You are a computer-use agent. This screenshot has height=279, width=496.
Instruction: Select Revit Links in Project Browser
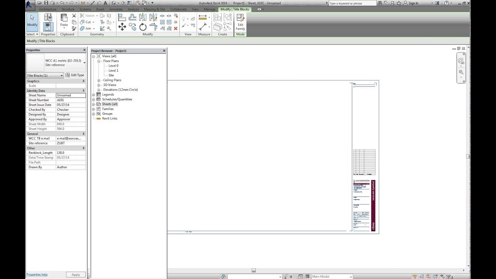pos(110,119)
